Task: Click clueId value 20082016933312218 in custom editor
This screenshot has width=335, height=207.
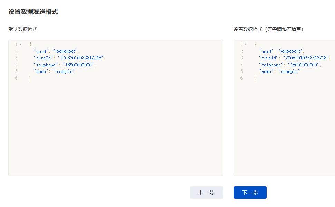Action: click(x=306, y=58)
